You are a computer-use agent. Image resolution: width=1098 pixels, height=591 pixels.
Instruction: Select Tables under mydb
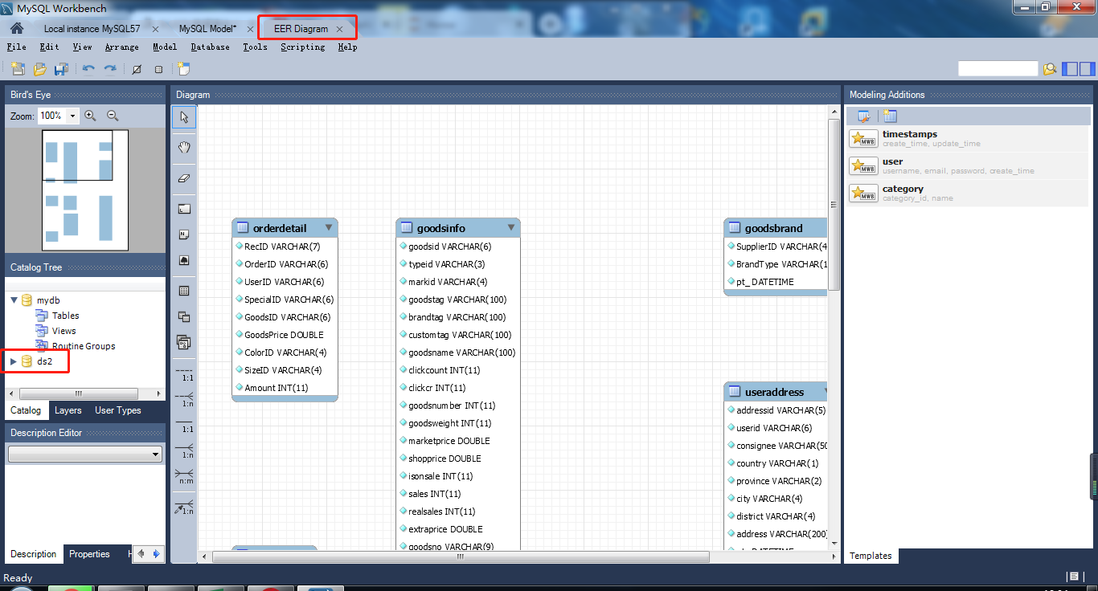(x=65, y=316)
